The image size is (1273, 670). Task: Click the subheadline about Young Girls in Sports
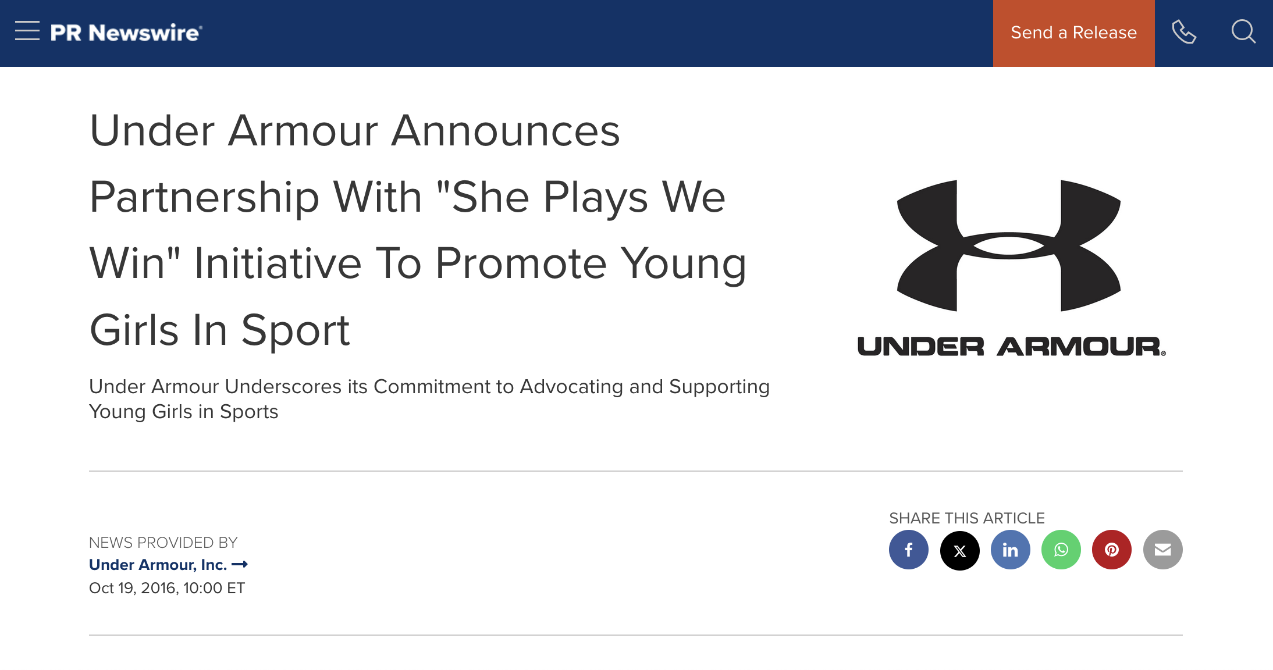point(429,399)
